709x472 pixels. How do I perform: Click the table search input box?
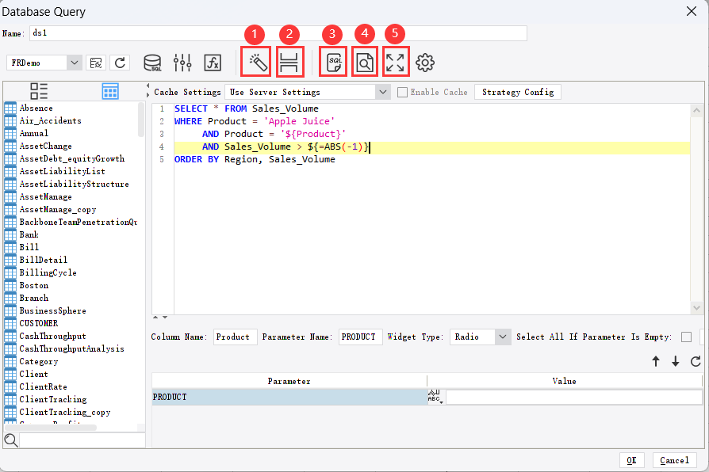[82, 440]
